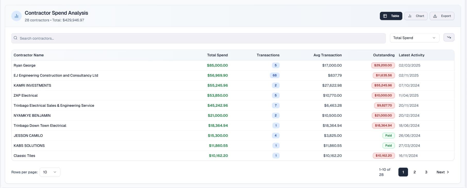Click the Outstanding column header

pos(384,55)
